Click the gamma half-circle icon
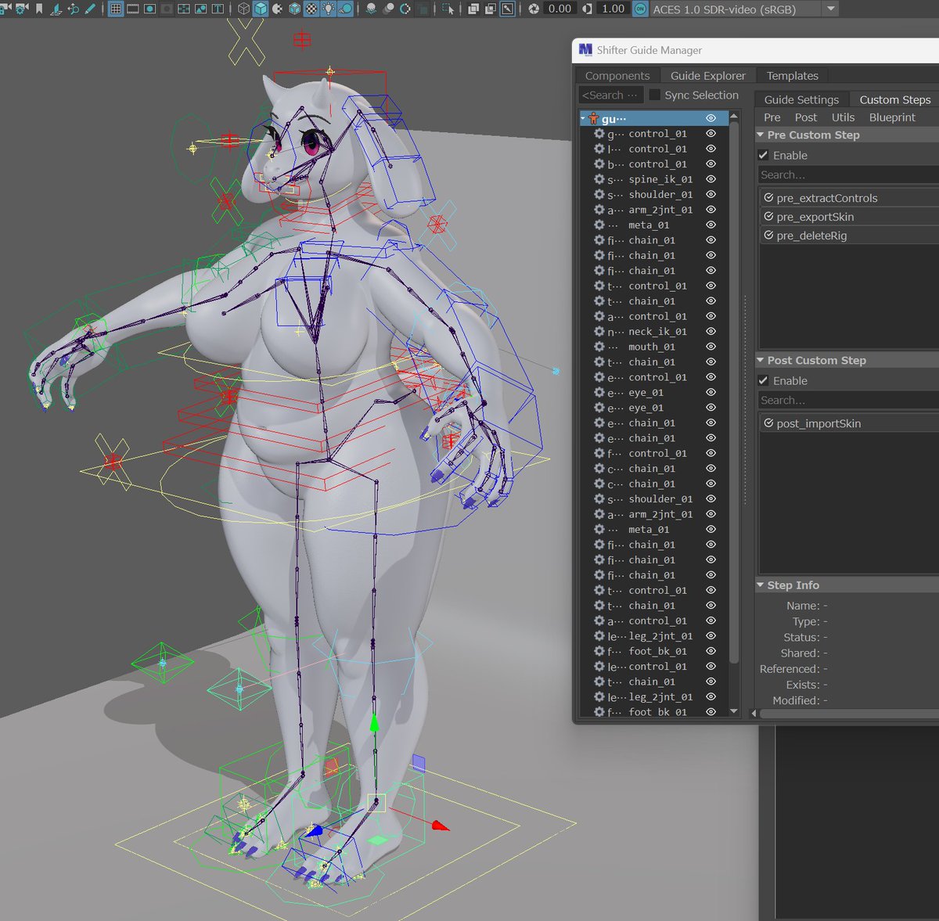This screenshot has width=939, height=921. pyautogui.click(x=587, y=9)
